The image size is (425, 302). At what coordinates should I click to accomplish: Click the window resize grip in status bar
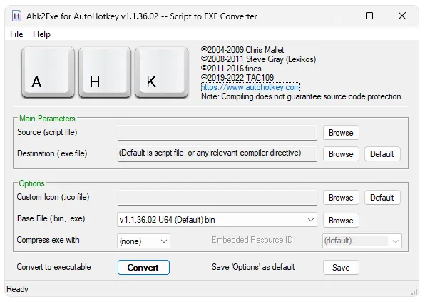414,292
